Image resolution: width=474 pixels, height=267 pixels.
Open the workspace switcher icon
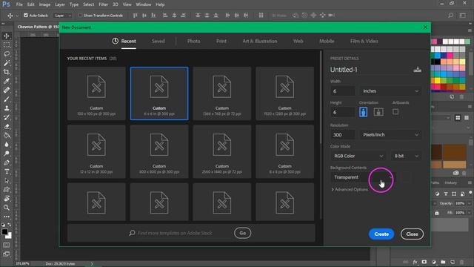[462, 15]
